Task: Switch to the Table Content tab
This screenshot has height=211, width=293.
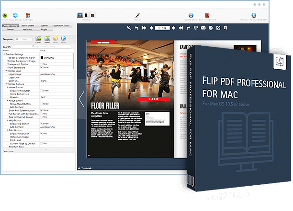Action: pyautogui.click(x=27, y=25)
